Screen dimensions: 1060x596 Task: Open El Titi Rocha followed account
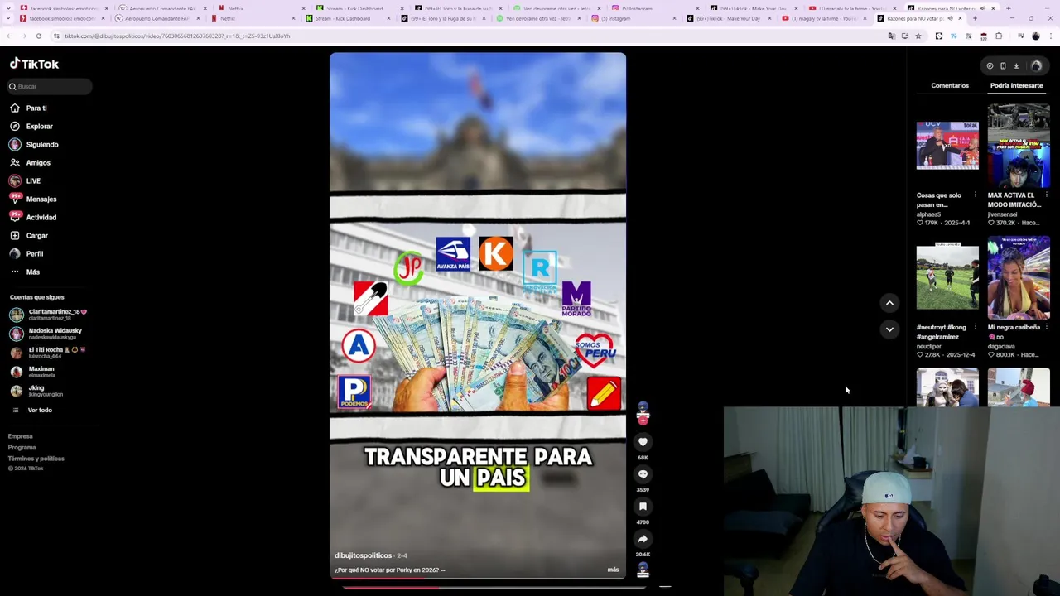pyautogui.click(x=48, y=353)
